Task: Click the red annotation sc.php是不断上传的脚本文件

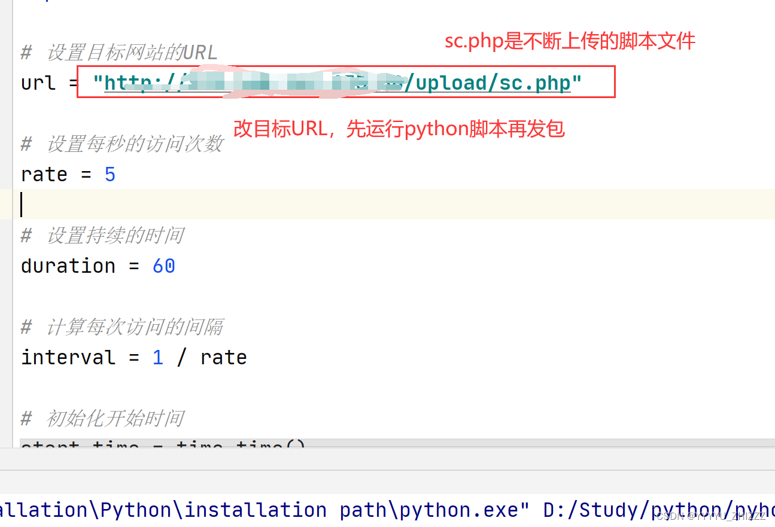Action: [x=569, y=41]
